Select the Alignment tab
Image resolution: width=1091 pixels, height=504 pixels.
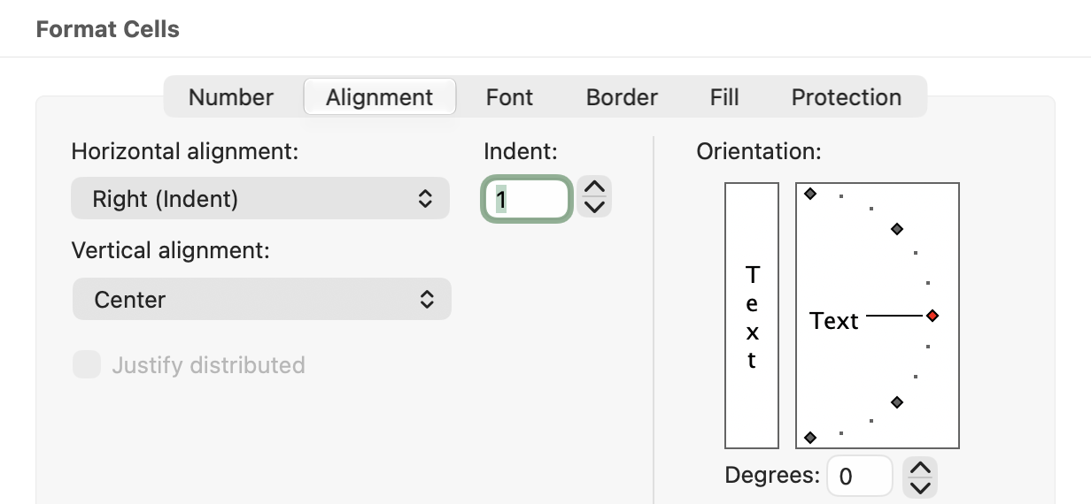(380, 97)
